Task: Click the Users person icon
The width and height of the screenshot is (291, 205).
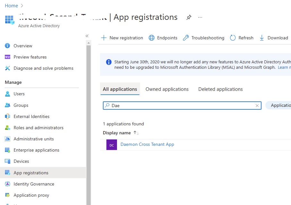Action: pos(7,94)
